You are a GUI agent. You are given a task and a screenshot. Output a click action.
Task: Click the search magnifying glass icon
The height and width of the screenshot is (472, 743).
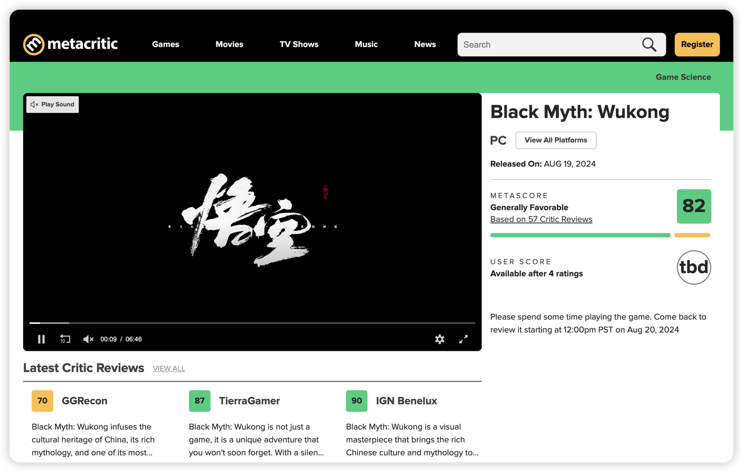coord(649,45)
